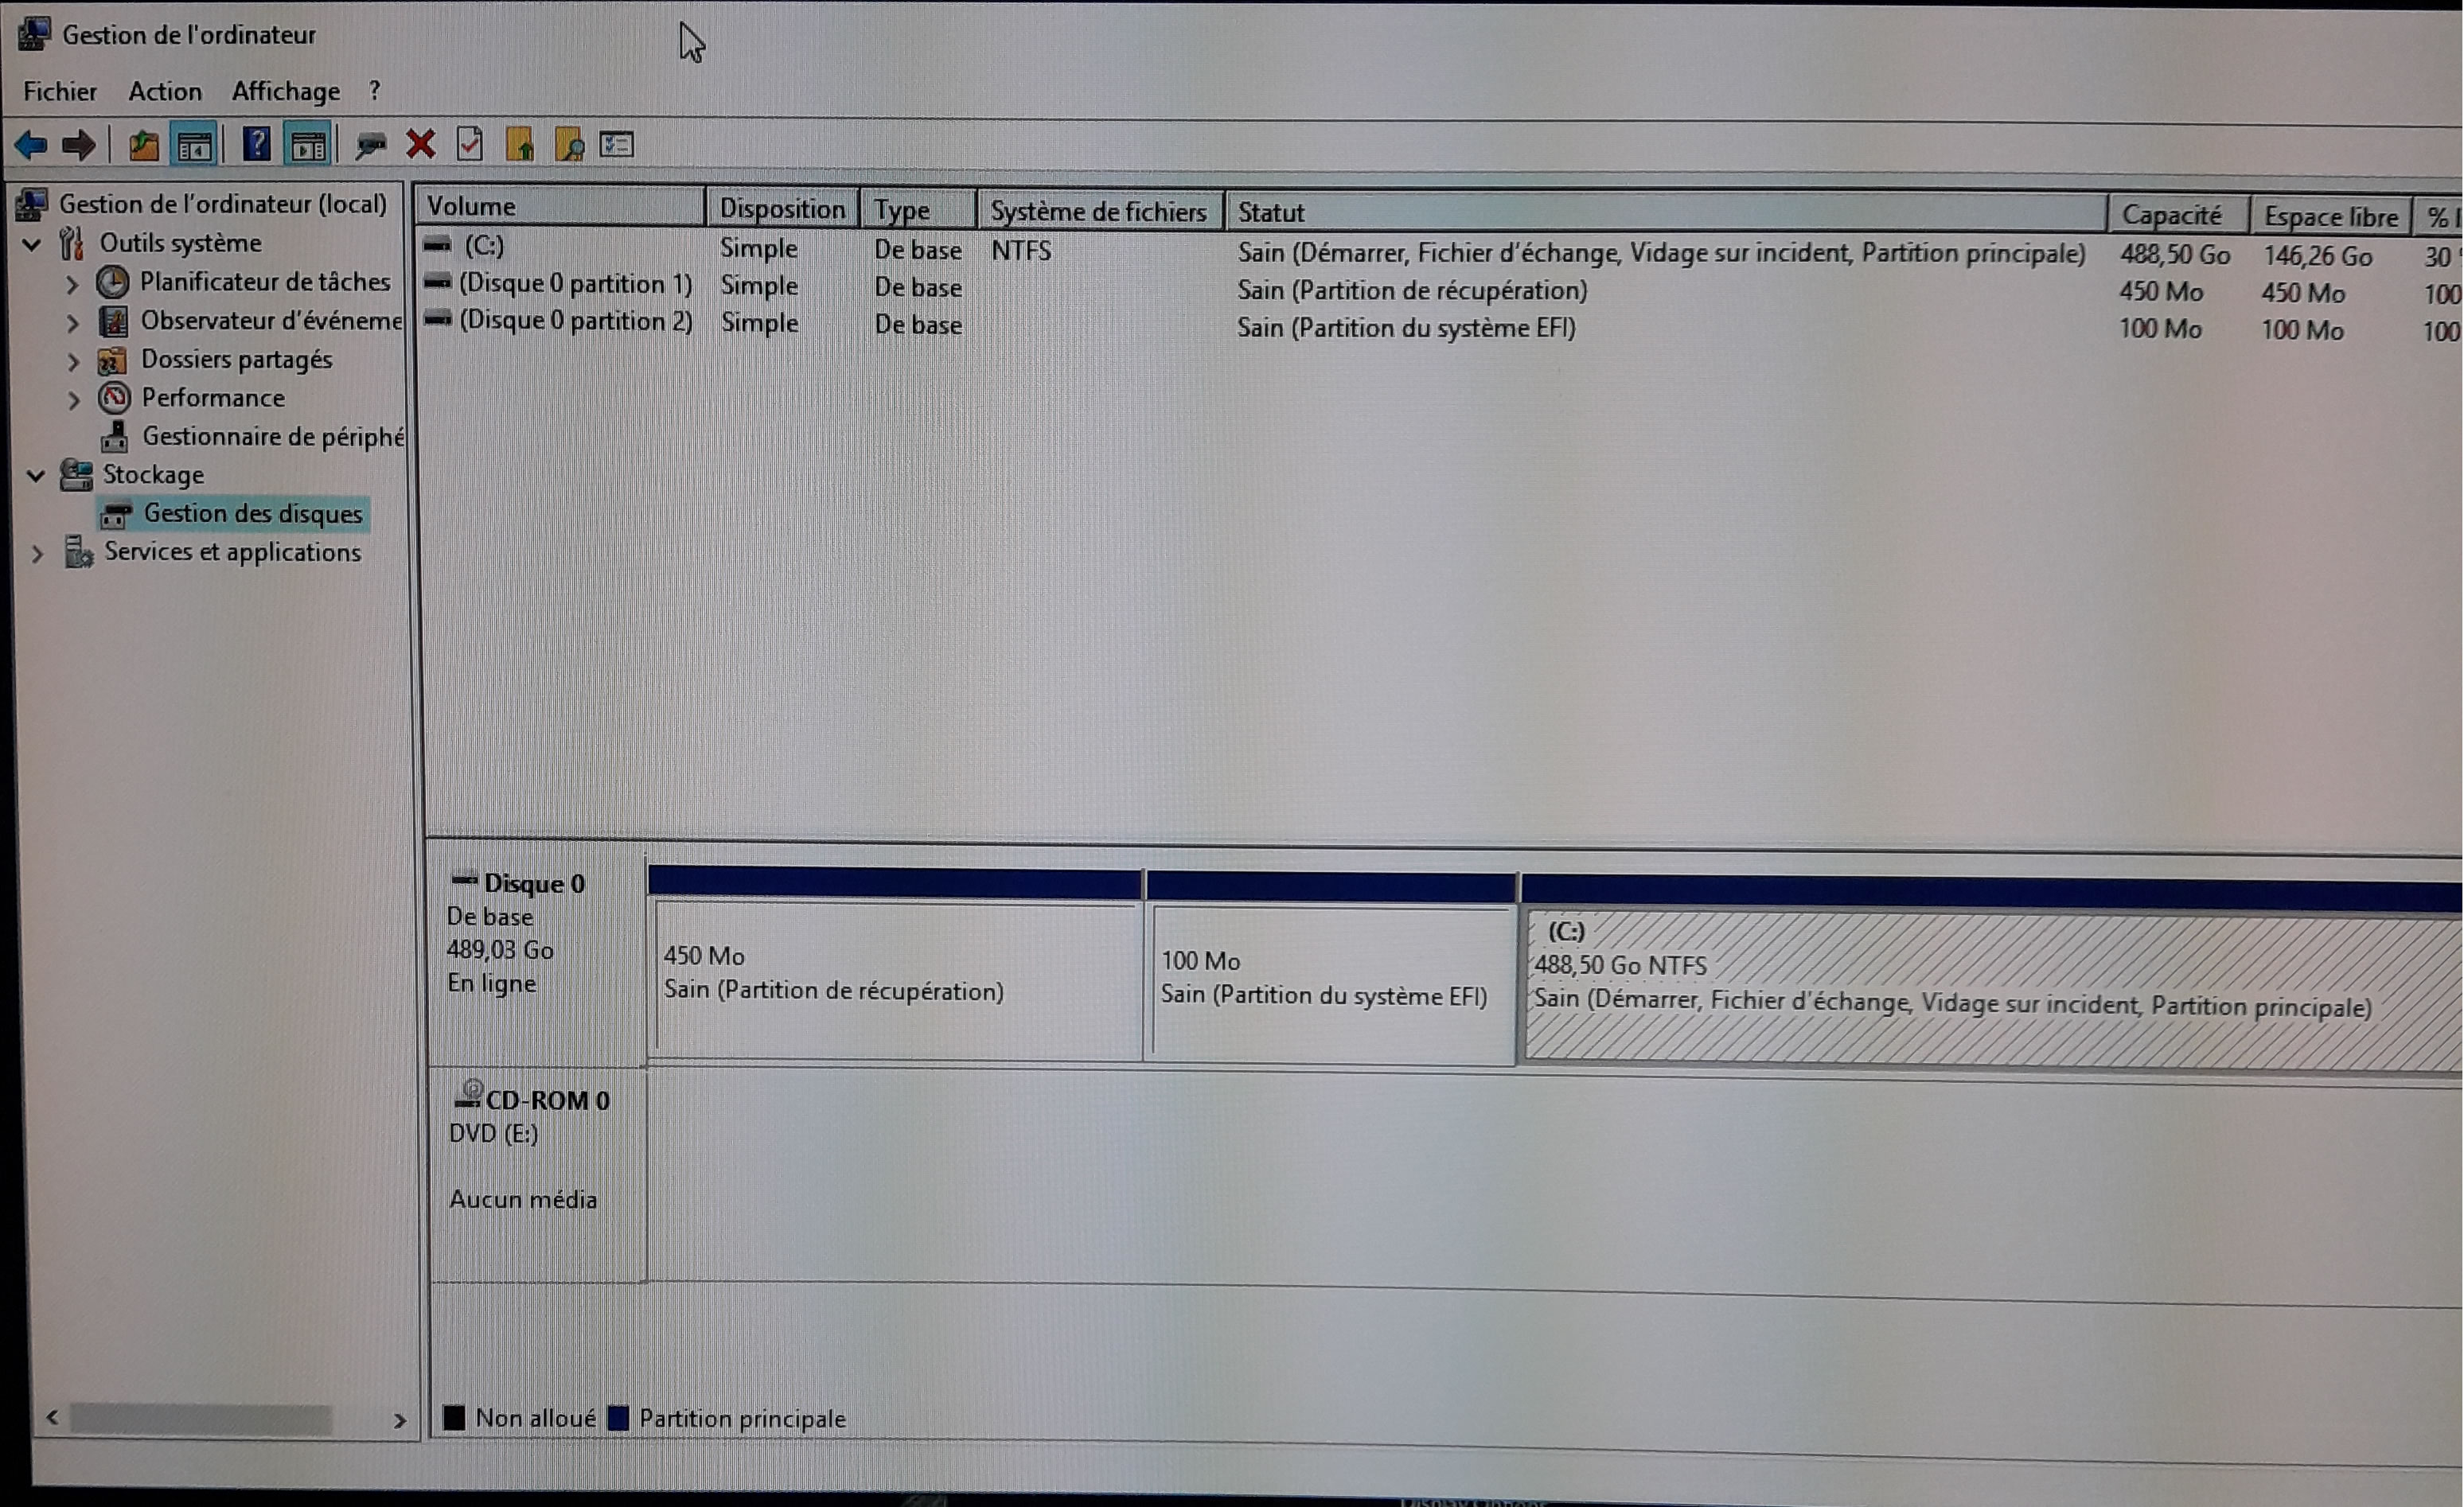Select Stockage in the tree
The image size is (2464, 1507).
click(153, 474)
